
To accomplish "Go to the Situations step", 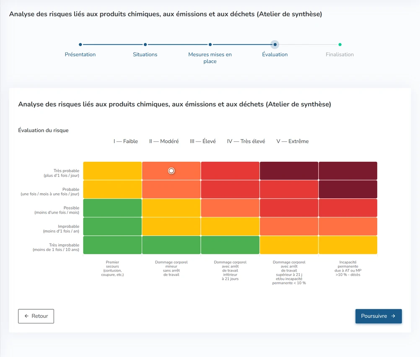I will click(145, 54).
